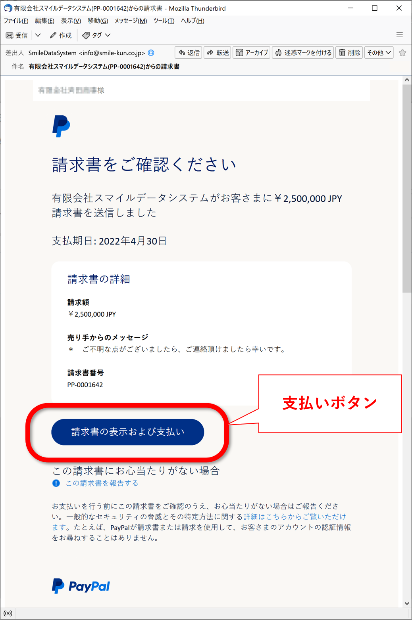Click the scrollbar down arrow in the message pane

point(407,603)
